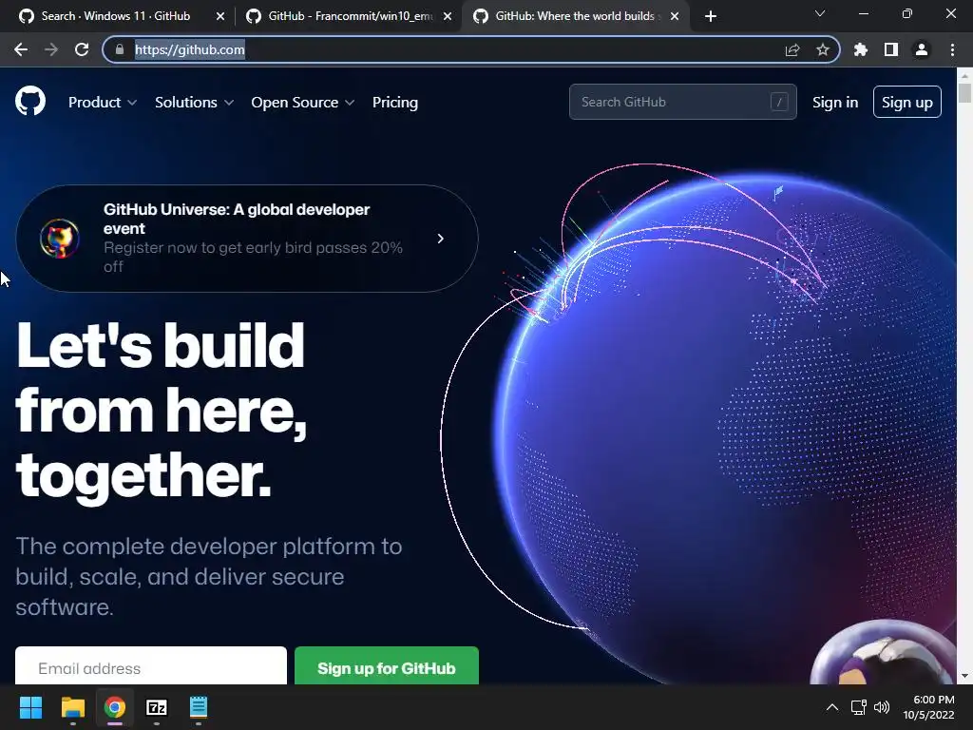Image resolution: width=973 pixels, height=730 pixels.
Task: Click the network tray icon
Action: click(858, 707)
